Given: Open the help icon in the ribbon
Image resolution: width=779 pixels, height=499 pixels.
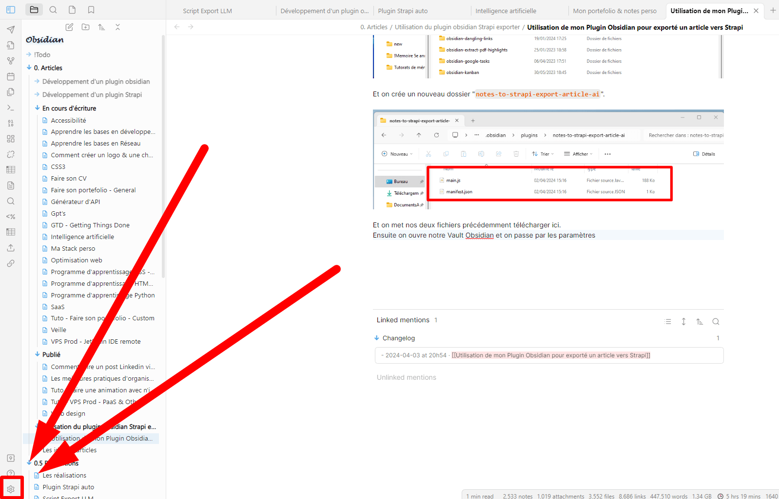Looking at the screenshot, I should (11, 474).
